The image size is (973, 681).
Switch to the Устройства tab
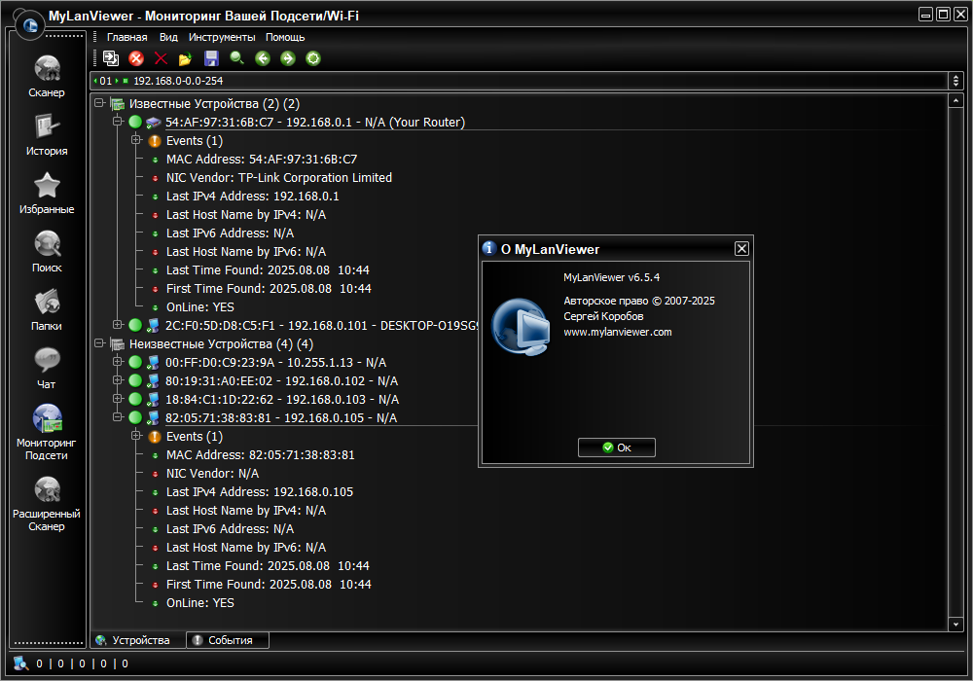138,640
